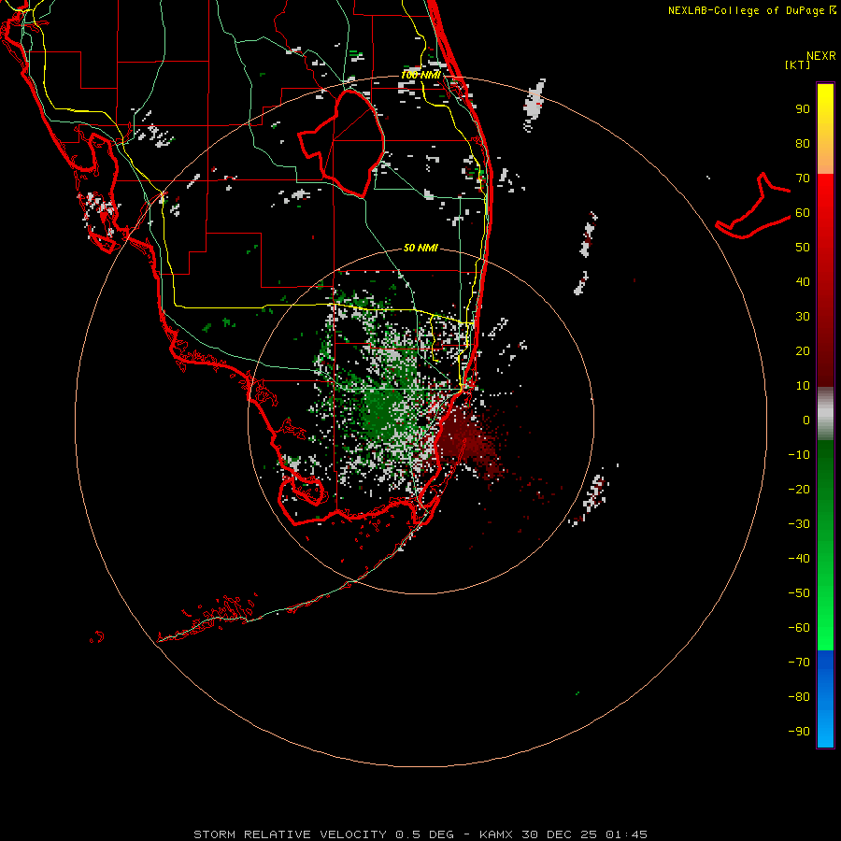Image resolution: width=841 pixels, height=841 pixels.
Task: Click the positive 30 scale value
Action: (x=803, y=317)
